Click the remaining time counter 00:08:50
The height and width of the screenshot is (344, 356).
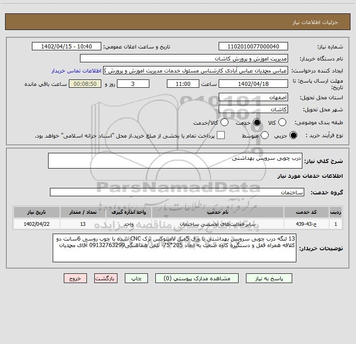[85, 84]
